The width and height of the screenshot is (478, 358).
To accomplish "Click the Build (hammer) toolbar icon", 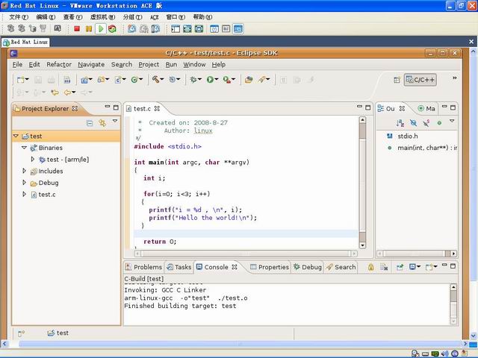I will 156,80.
